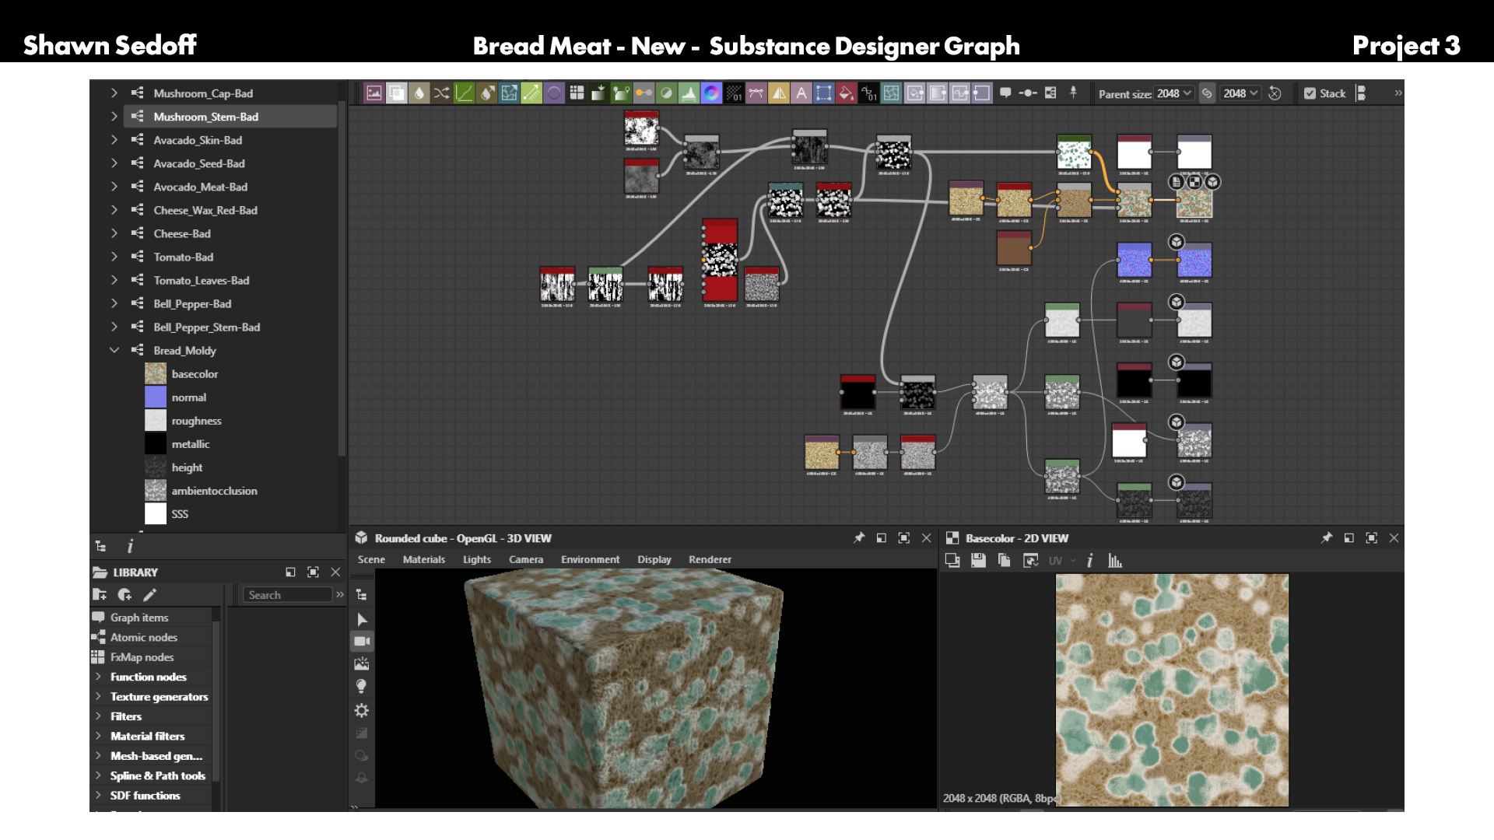Open the Lights menu in 3D view
Screen dimensions: 1494x840
[477, 559]
